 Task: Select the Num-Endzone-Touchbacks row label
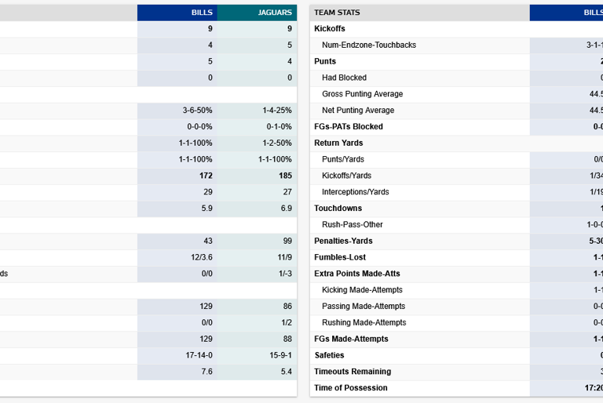(368, 45)
